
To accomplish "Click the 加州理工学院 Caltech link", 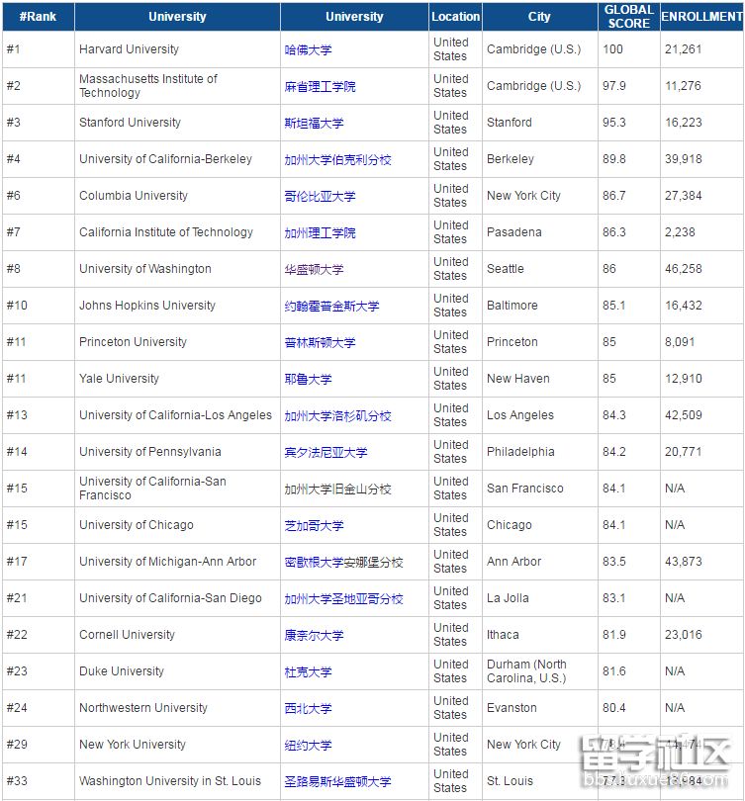I will click(320, 233).
